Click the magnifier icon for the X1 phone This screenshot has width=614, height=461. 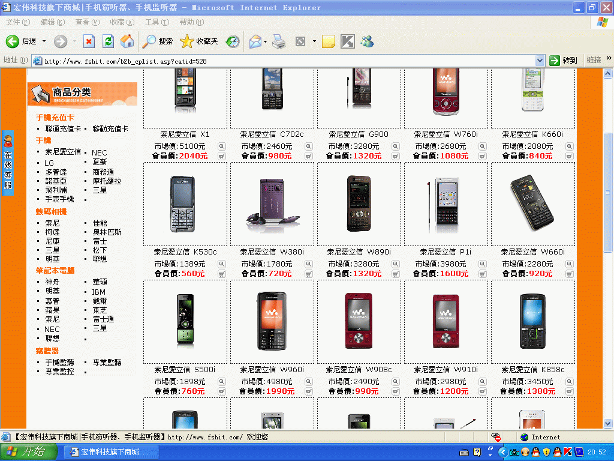pos(222,146)
